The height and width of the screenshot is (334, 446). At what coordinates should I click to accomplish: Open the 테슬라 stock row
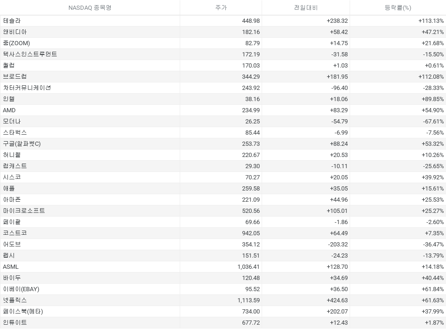click(12, 21)
